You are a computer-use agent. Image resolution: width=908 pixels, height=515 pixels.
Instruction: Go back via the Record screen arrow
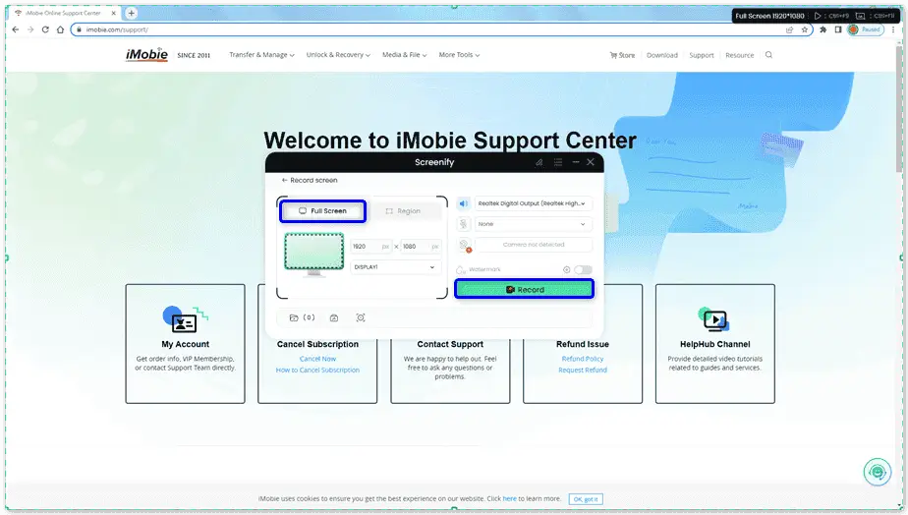click(284, 180)
